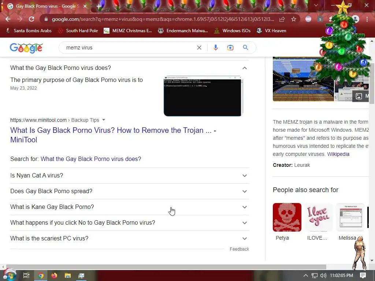Click the gray S extension icon
The width and height of the screenshot is (375, 281).
pos(320,19)
